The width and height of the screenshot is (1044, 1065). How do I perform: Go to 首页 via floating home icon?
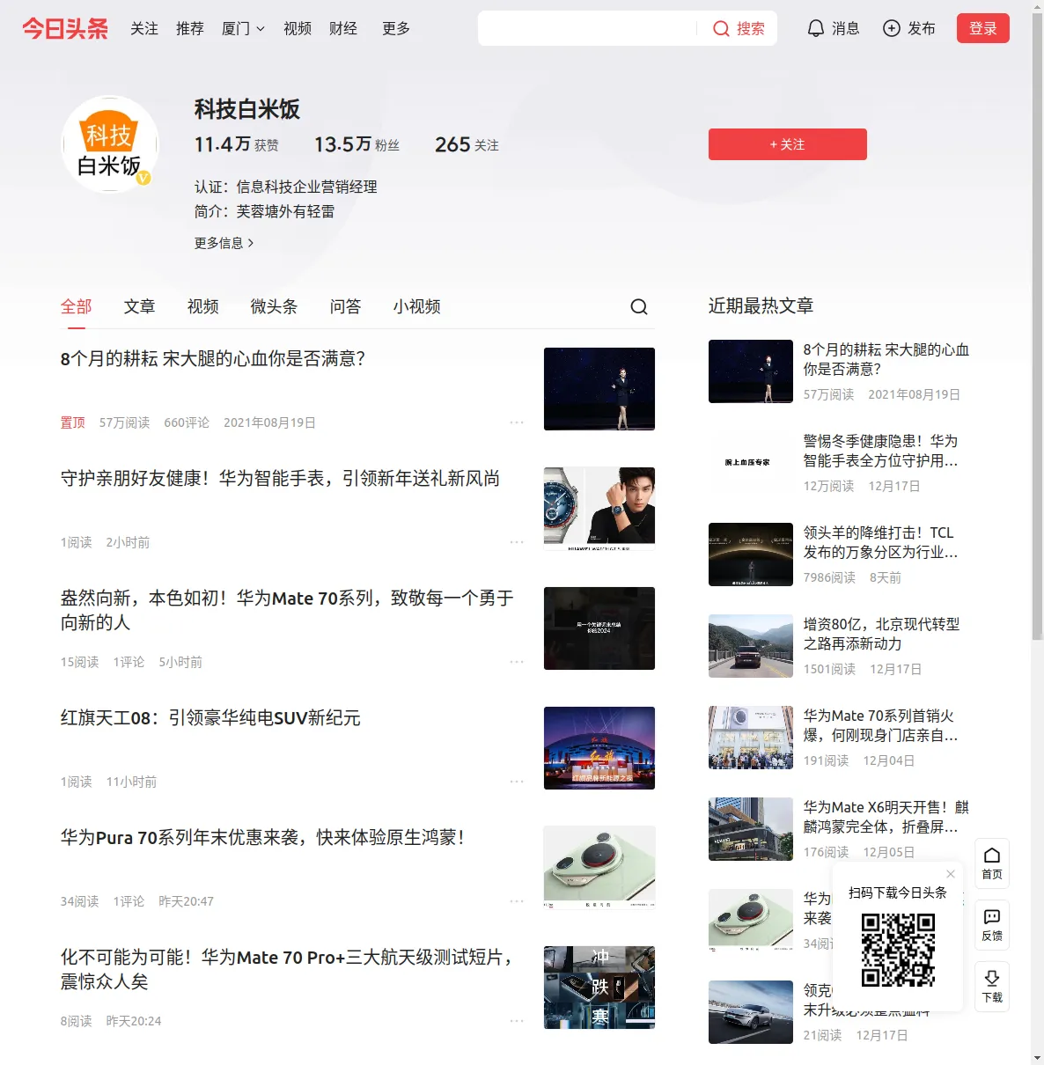pyautogui.click(x=992, y=863)
